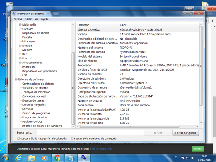The image size is (216, 162).
Task: Open Windows Media Player from the taskbar
Action: (44, 157)
